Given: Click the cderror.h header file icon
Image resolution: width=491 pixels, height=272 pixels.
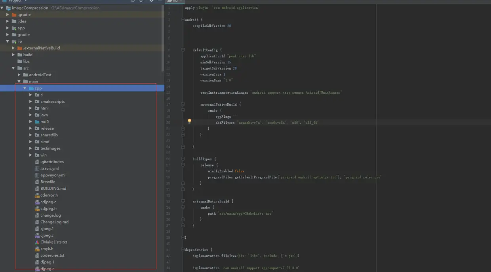Looking at the screenshot, I should [37, 195].
